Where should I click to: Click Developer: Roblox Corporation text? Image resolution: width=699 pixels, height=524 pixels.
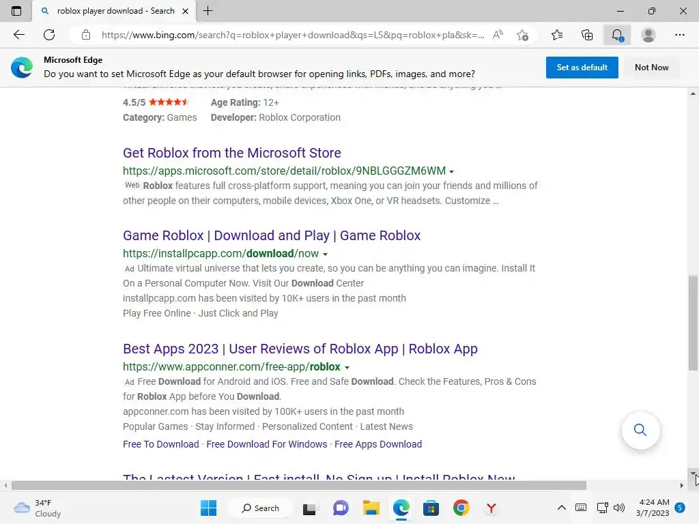276,117
